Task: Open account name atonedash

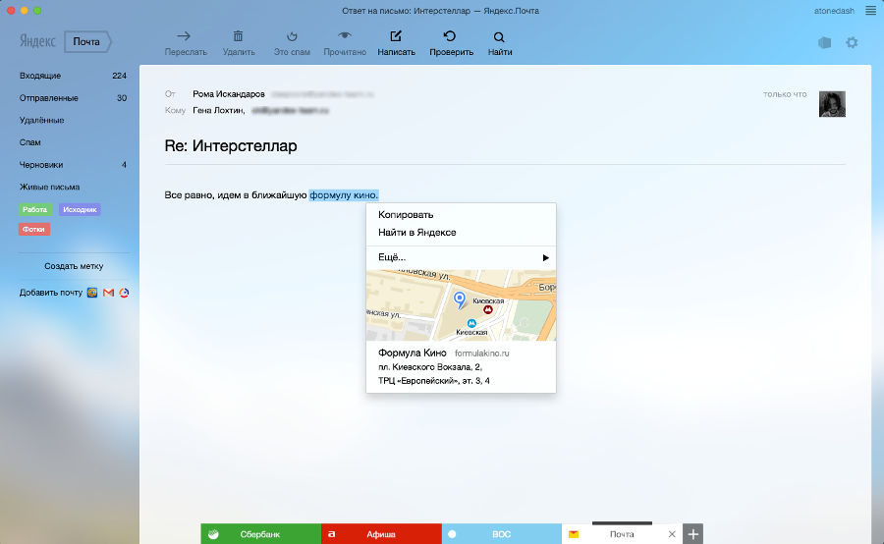Action: [834, 11]
